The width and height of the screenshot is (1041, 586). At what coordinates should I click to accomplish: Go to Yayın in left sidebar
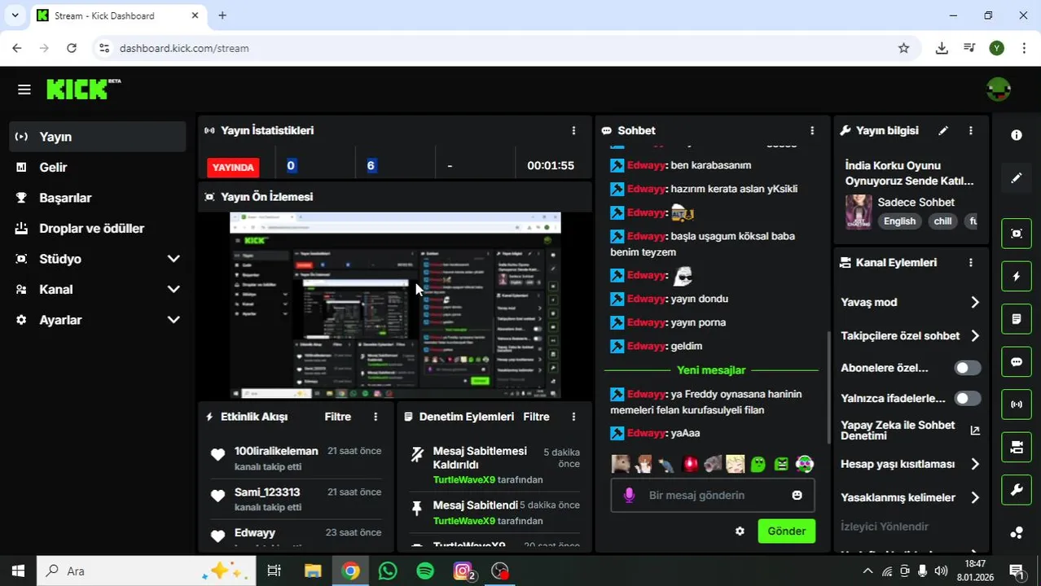98,137
